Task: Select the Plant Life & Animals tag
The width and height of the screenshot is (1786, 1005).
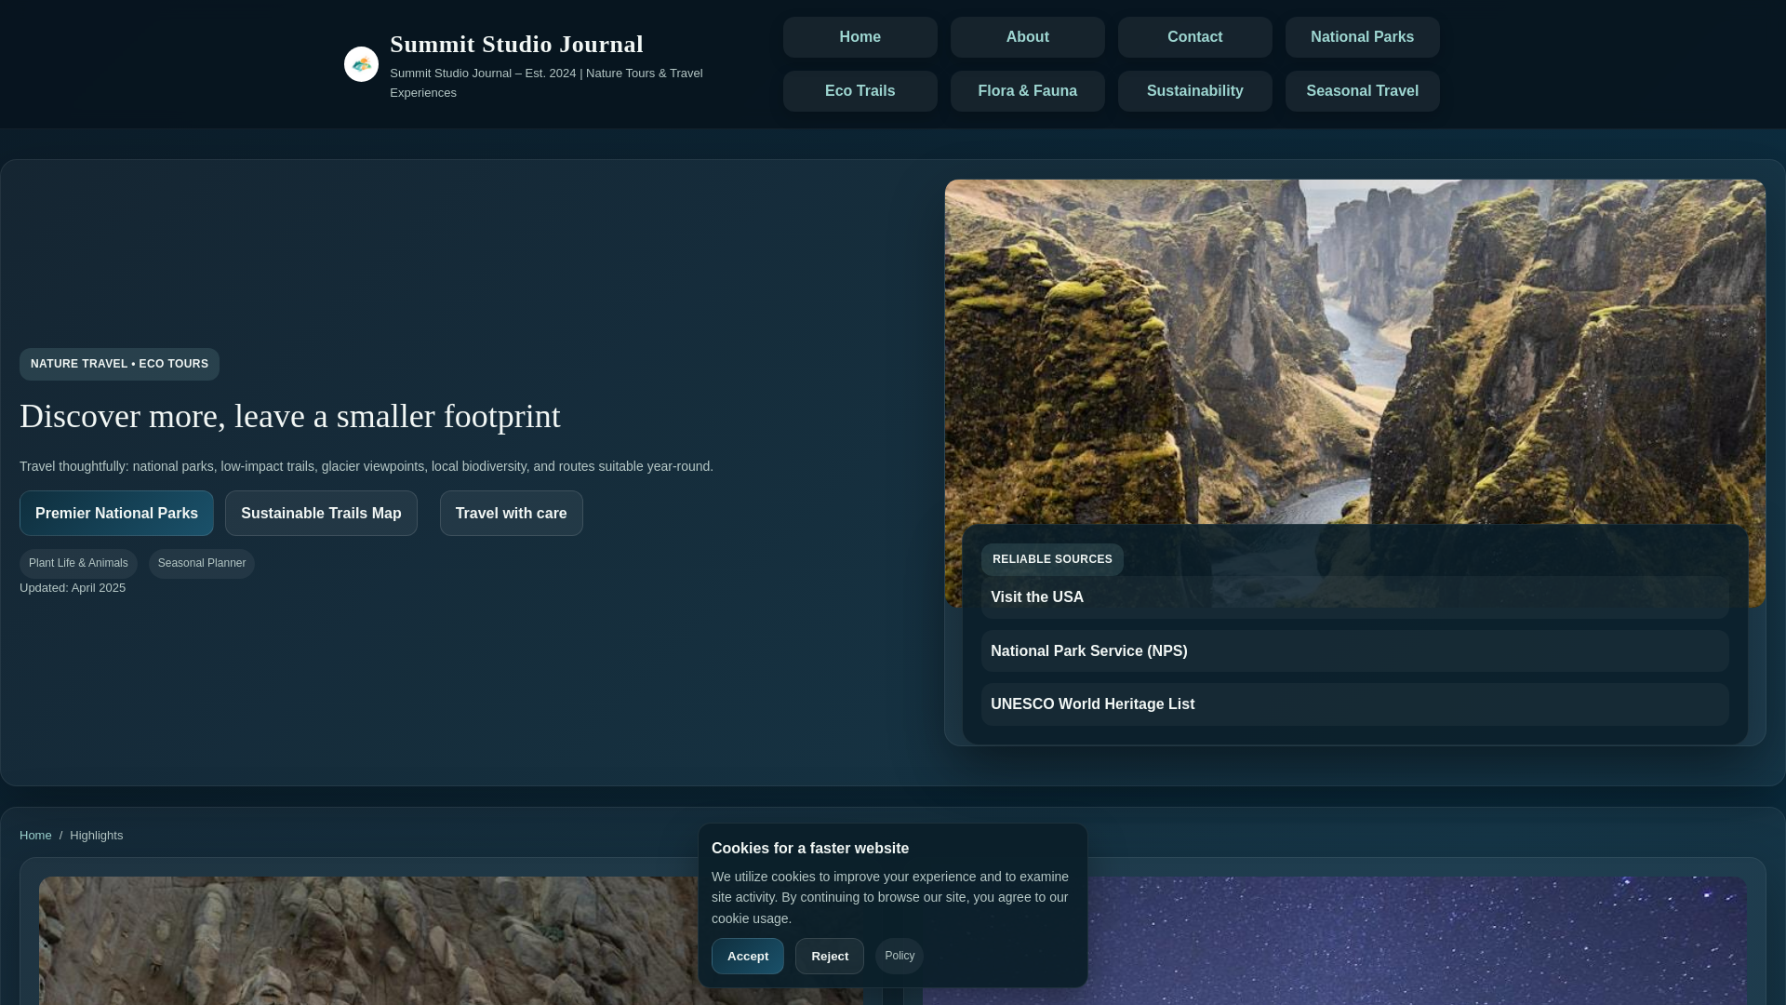Action: point(78,563)
